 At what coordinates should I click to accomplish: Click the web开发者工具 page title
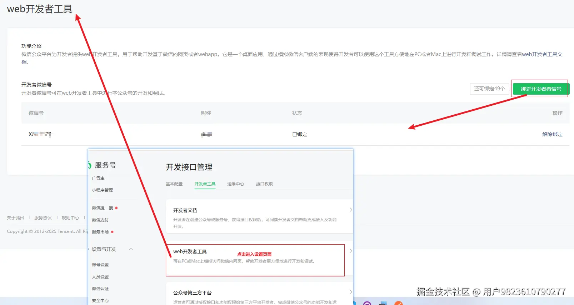point(40,9)
